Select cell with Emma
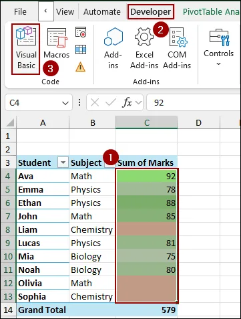241x319 pixels. [x=43, y=189]
